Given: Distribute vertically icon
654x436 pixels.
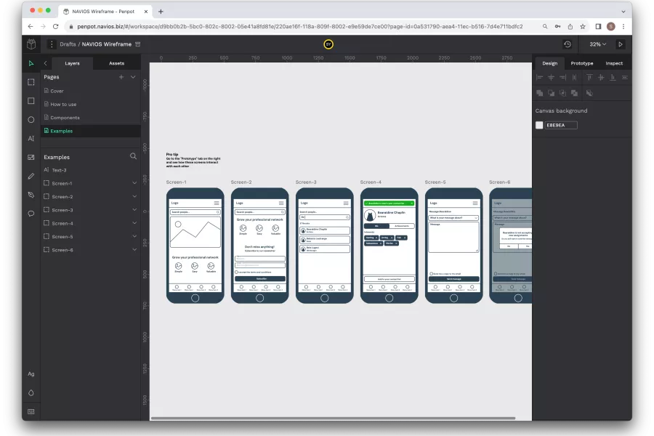Looking at the screenshot, I should (x=624, y=77).
